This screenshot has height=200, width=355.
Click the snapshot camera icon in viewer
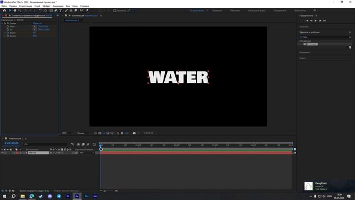[x=134, y=133]
